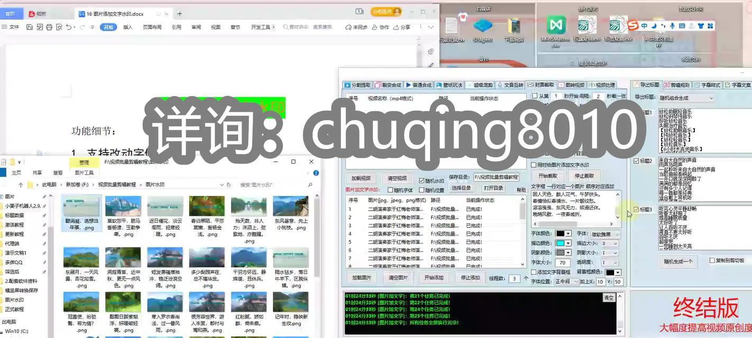Open the 描边大小 dropdown

(610, 243)
